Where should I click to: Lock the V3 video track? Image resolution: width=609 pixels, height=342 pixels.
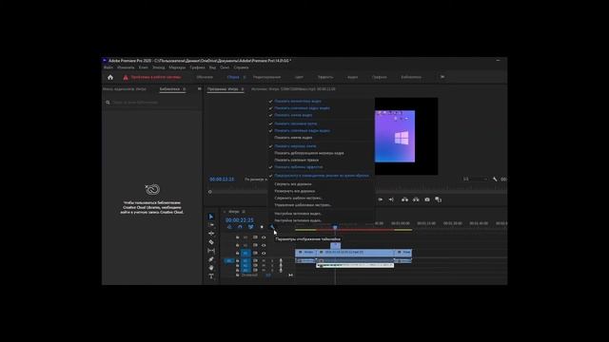coord(237,237)
